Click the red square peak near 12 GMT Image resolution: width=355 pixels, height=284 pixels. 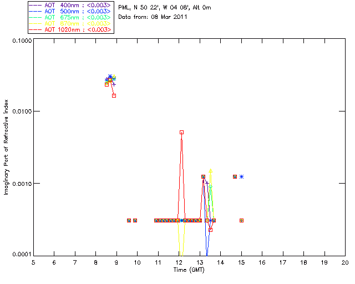click(x=181, y=132)
